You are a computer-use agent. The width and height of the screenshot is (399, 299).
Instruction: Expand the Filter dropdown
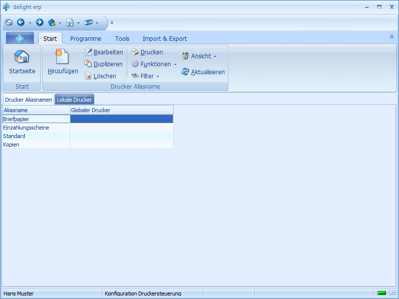click(146, 76)
